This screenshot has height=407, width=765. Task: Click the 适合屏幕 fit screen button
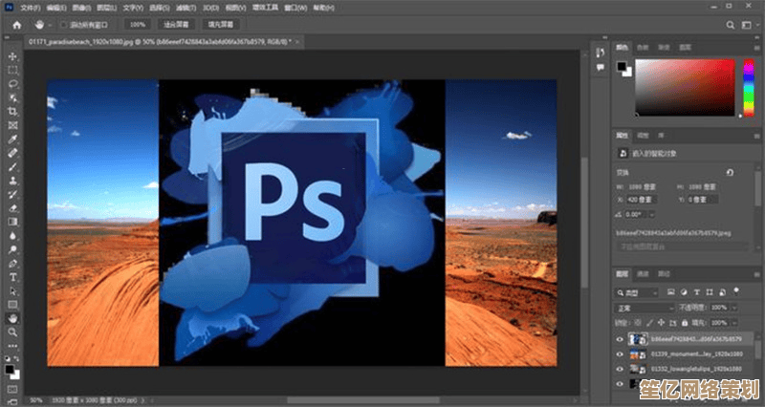[176, 25]
